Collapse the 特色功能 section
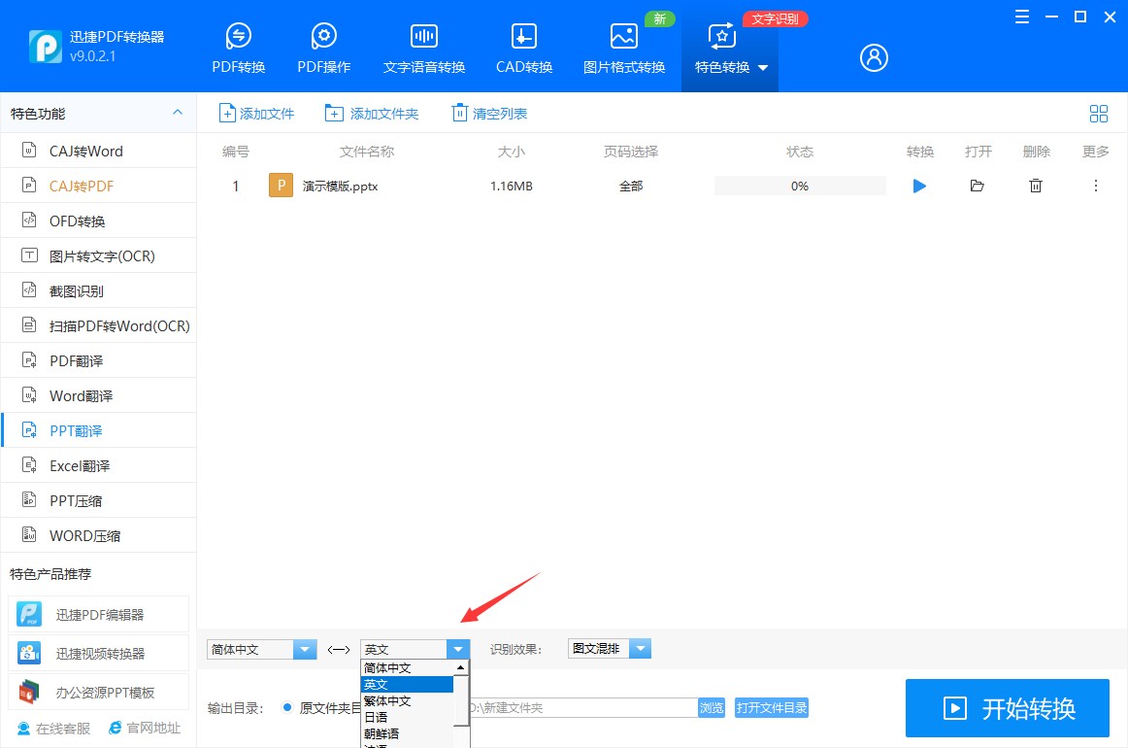This screenshot has height=748, width=1128. tap(178, 113)
